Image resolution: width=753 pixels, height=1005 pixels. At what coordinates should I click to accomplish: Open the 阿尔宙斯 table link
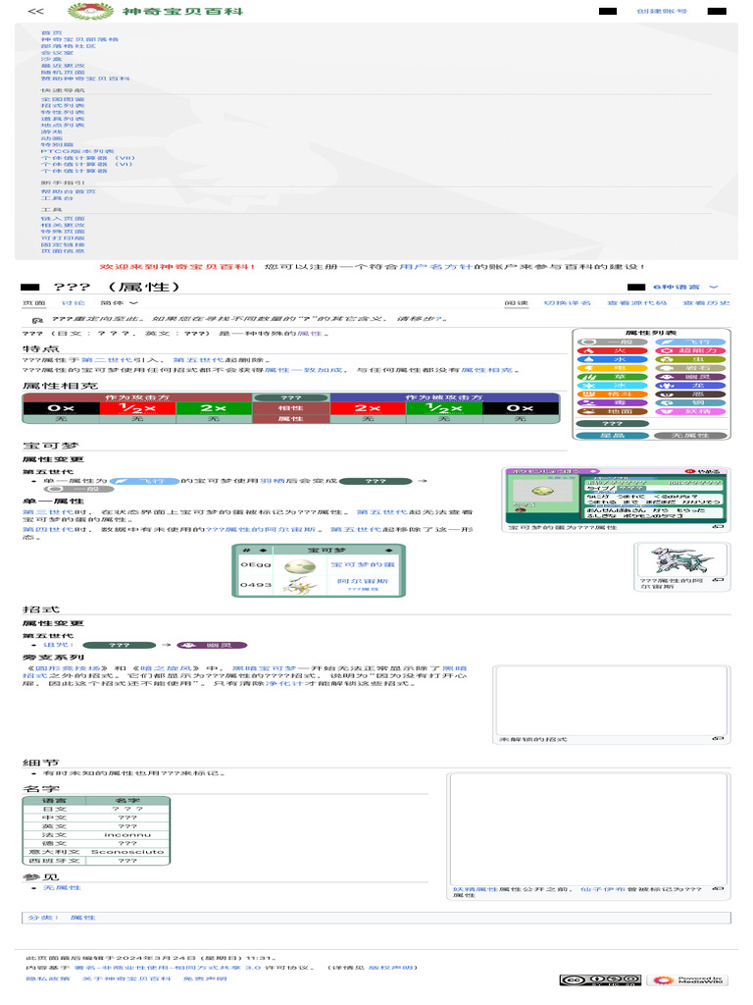(363, 581)
